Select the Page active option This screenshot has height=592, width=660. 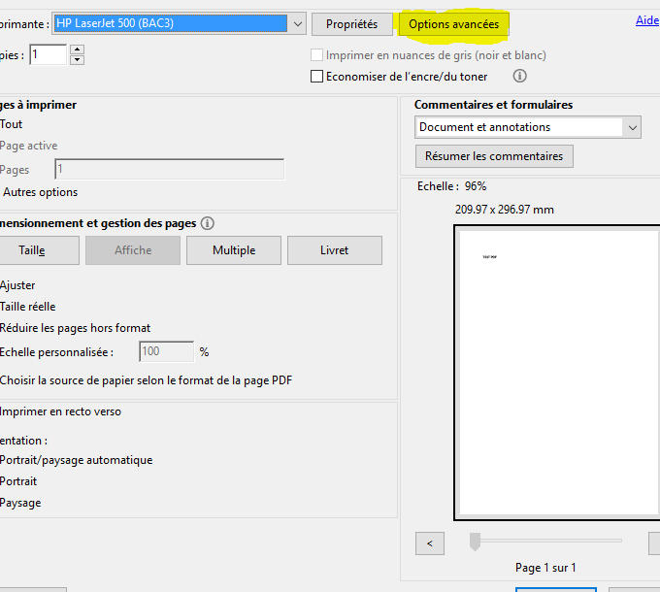click(28, 146)
